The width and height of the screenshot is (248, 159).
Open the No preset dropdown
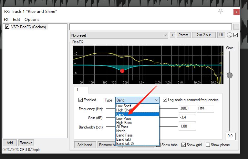119,35
